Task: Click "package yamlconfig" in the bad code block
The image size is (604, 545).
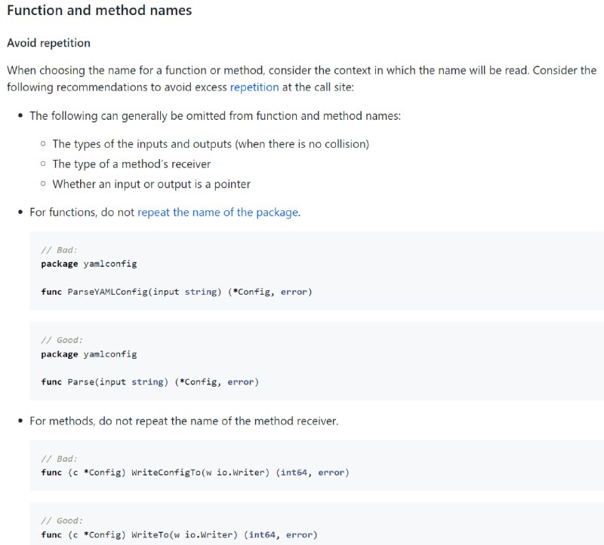Action: point(89,264)
